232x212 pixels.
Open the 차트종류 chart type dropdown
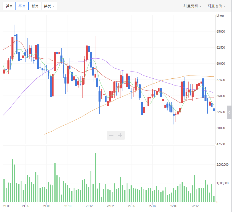(192, 6)
